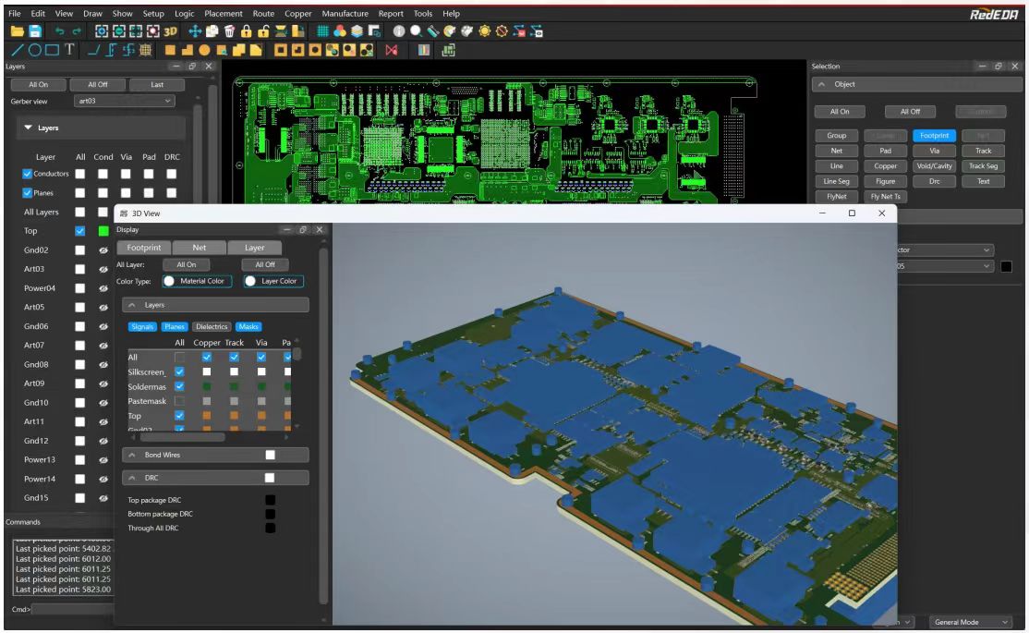Select the draw line tool icon
The image size is (1029, 633).
pos(16,47)
